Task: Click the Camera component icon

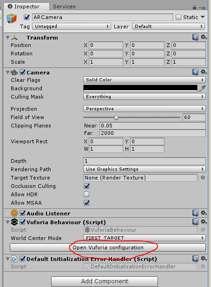Action: (14, 73)
